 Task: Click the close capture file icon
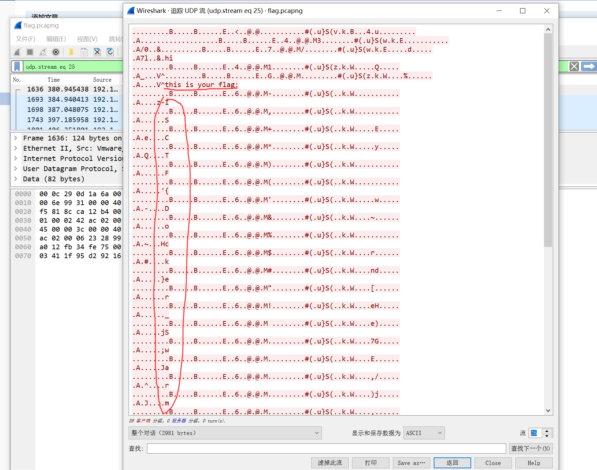pyautogui.click(x=97, y=52)
